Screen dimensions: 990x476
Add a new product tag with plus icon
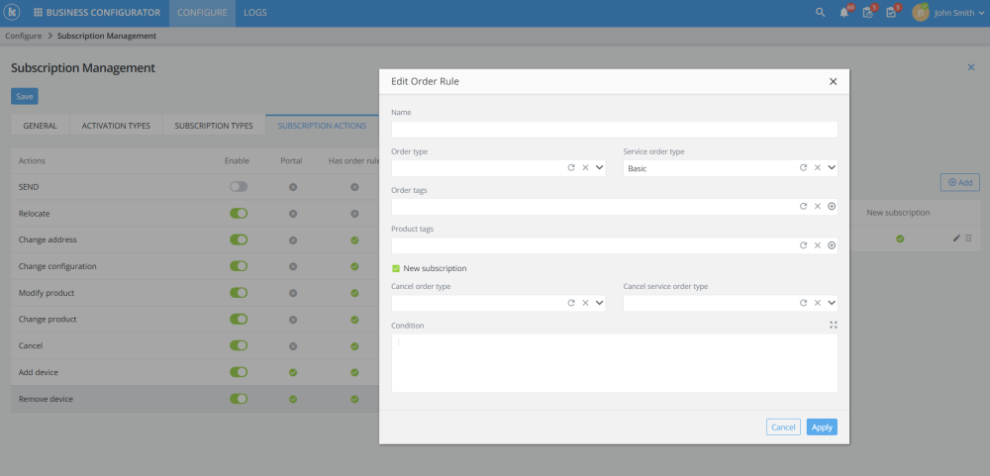click(x=832, y=245)
